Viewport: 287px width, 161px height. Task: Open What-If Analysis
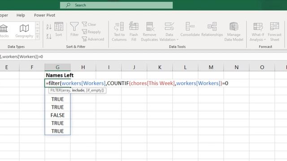[258, 32]
